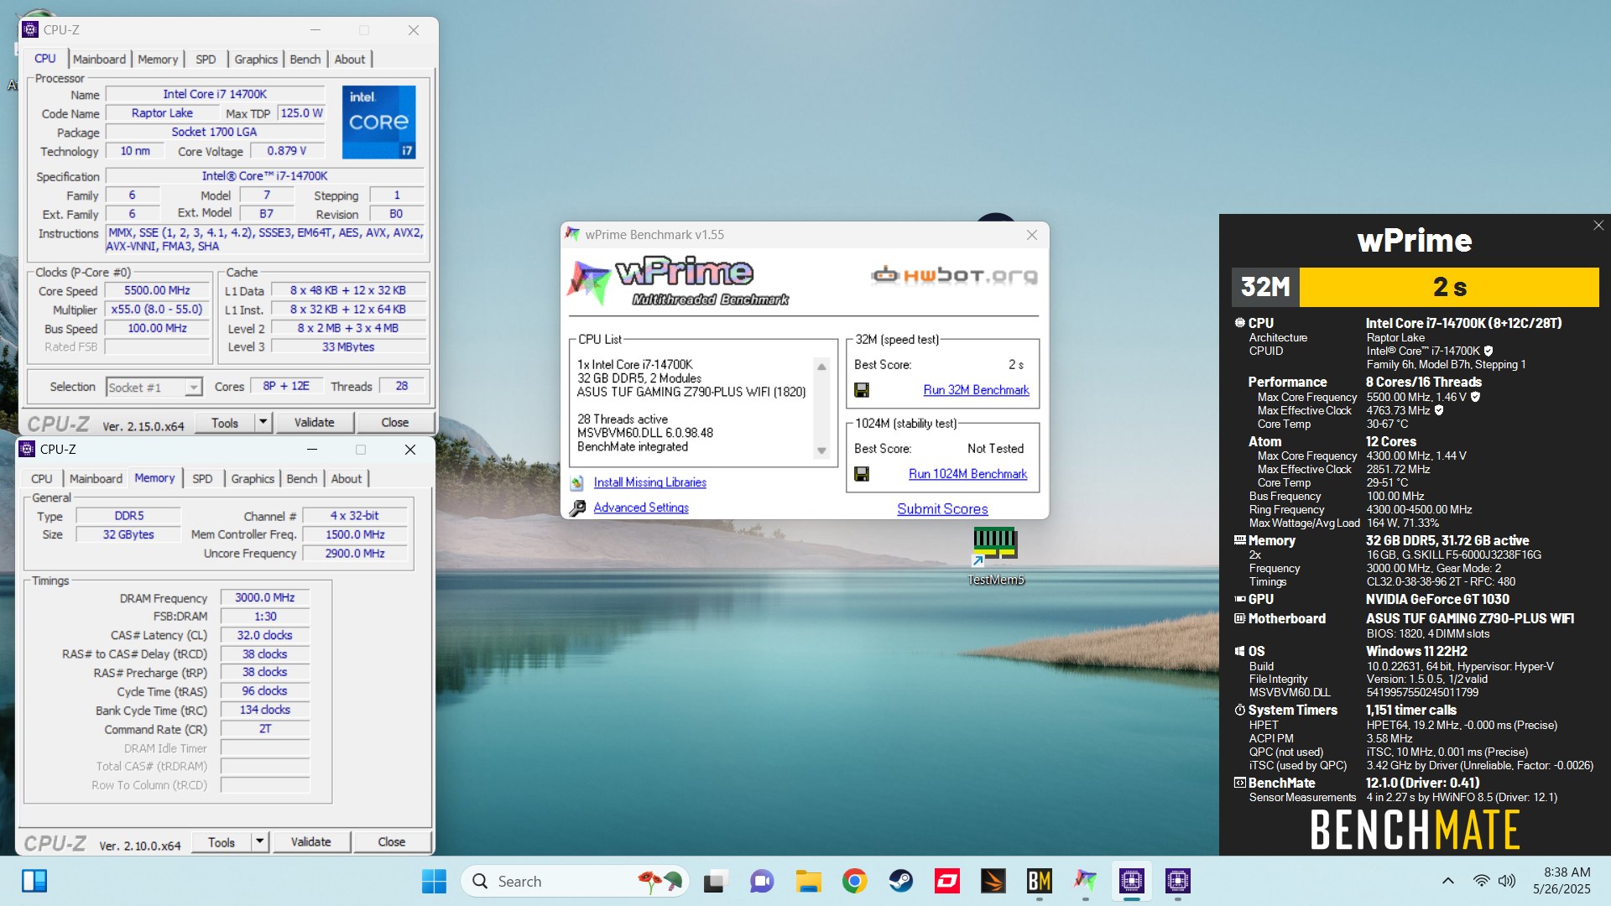Select the first CPU-Z taskbar icon

1131,881
